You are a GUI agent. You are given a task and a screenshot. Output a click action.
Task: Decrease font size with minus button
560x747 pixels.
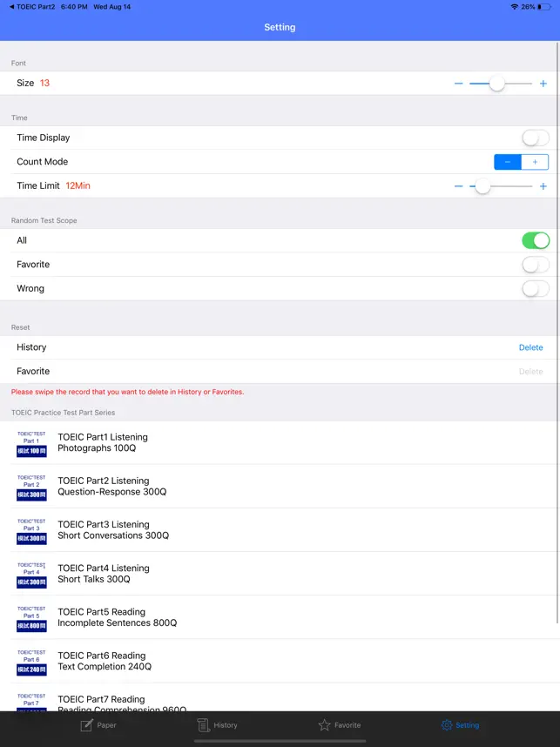click(x=458, y=84)
